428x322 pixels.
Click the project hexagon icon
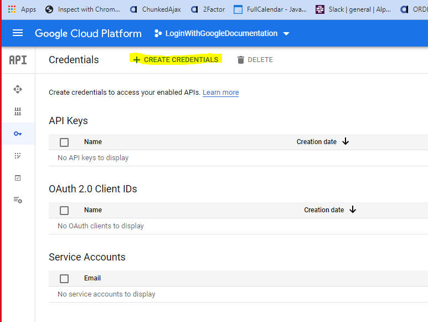pos(158,33)
